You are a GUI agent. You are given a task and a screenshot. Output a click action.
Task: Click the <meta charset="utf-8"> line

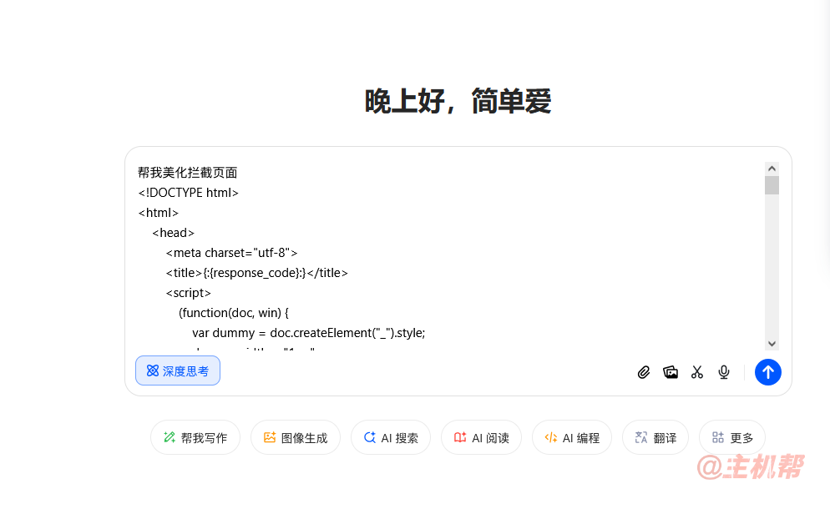[x=232, y=253]
